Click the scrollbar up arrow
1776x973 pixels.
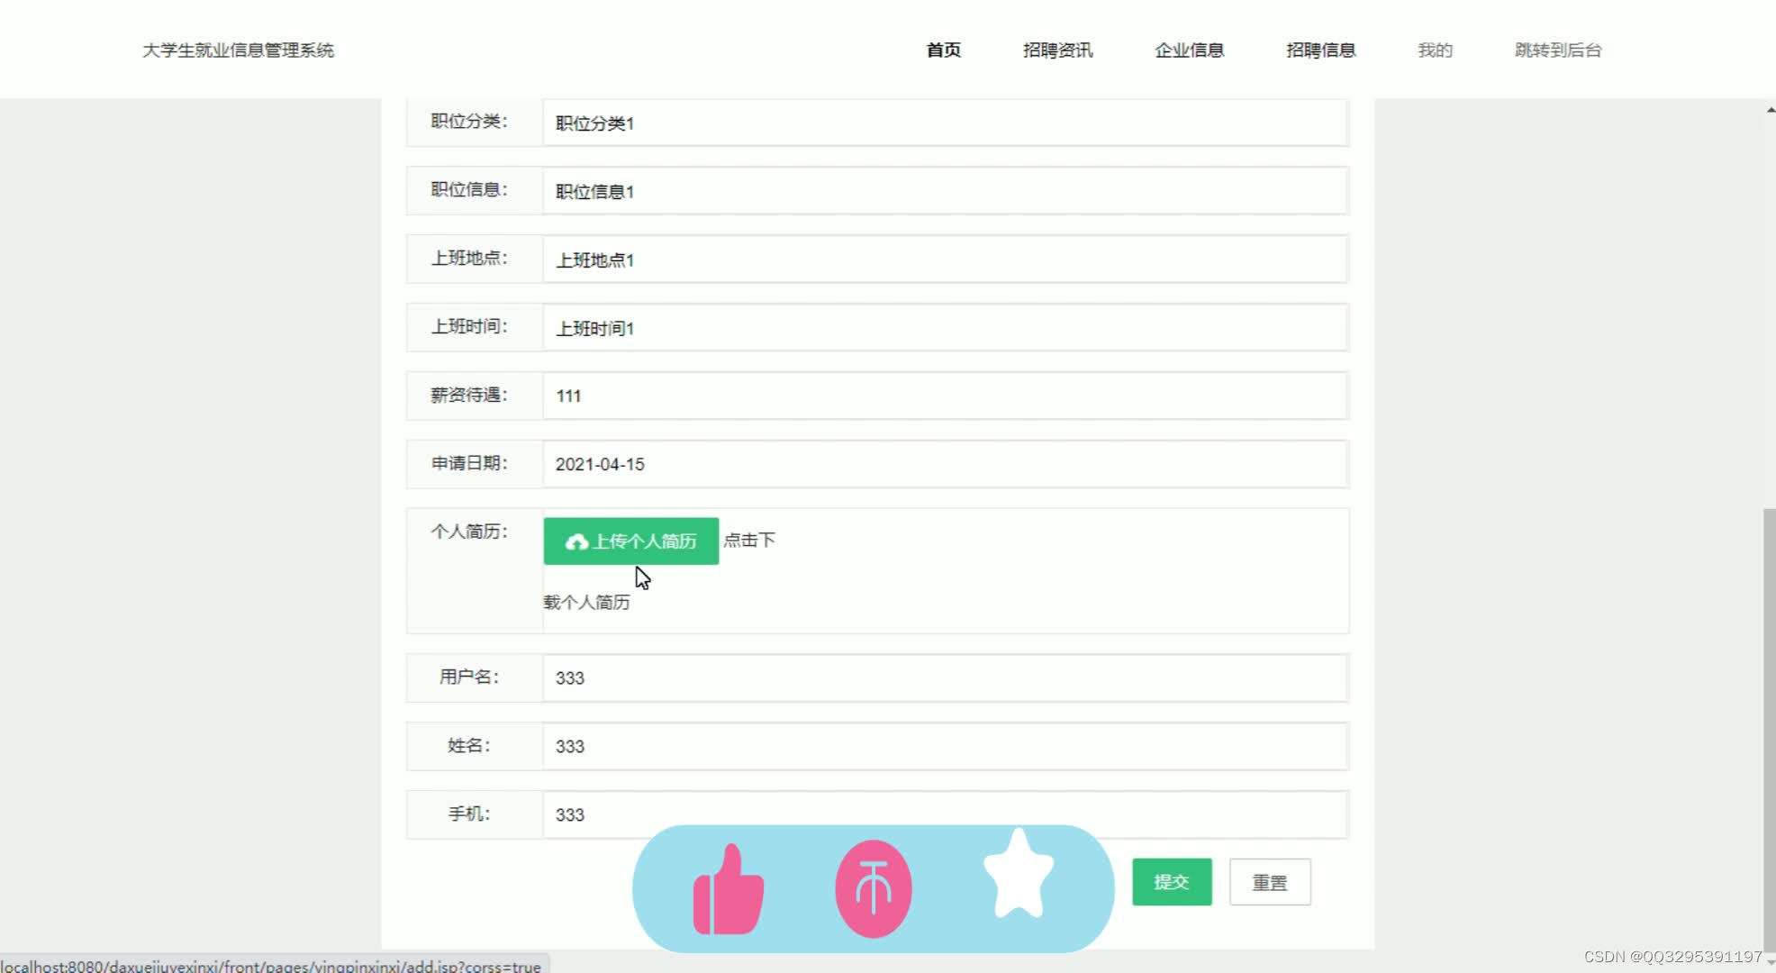tap(1770, 109)
